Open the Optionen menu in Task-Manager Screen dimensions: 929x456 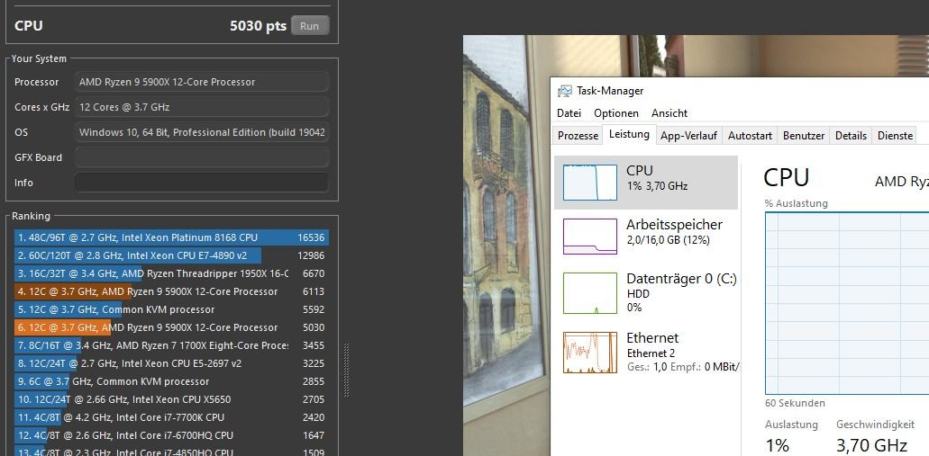click(x=616, y=113)
